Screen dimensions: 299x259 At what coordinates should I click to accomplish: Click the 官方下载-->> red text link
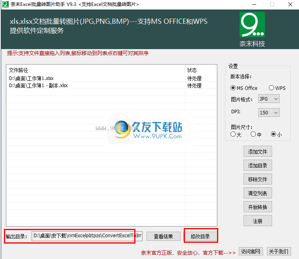[219, 253]
